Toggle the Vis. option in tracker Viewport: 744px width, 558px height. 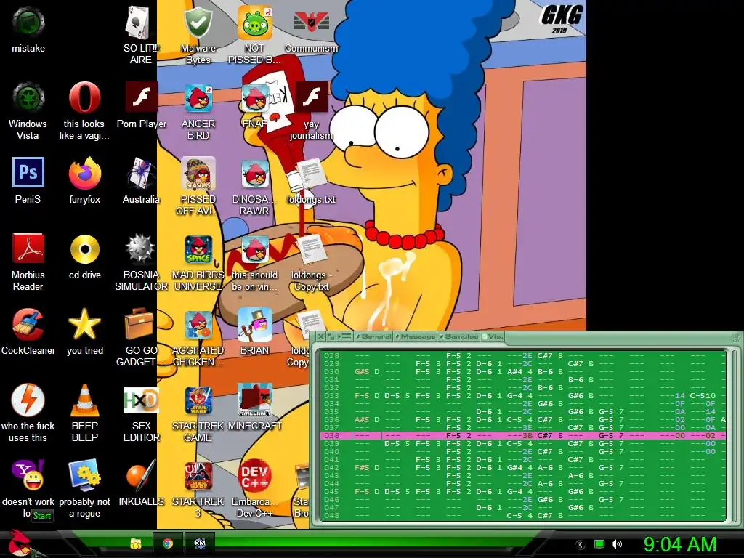(493, 336)
